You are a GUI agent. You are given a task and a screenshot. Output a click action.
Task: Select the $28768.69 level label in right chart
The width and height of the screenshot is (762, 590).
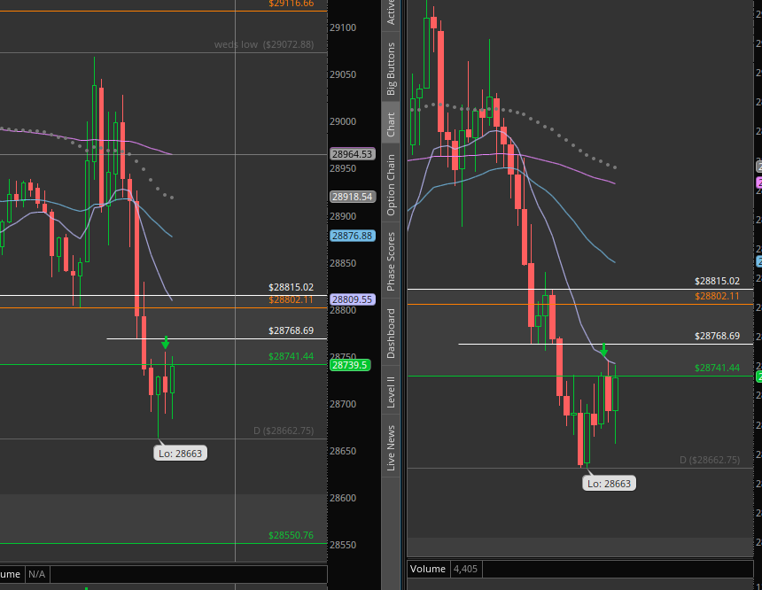[718, 336]
